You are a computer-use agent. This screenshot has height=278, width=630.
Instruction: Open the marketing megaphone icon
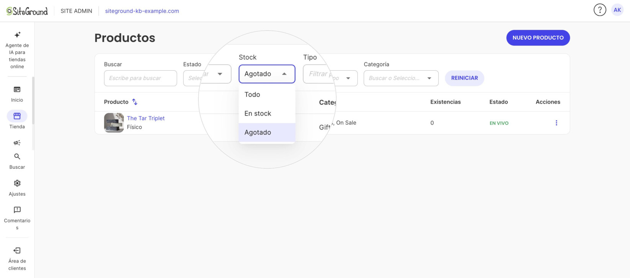coord(17,143)
